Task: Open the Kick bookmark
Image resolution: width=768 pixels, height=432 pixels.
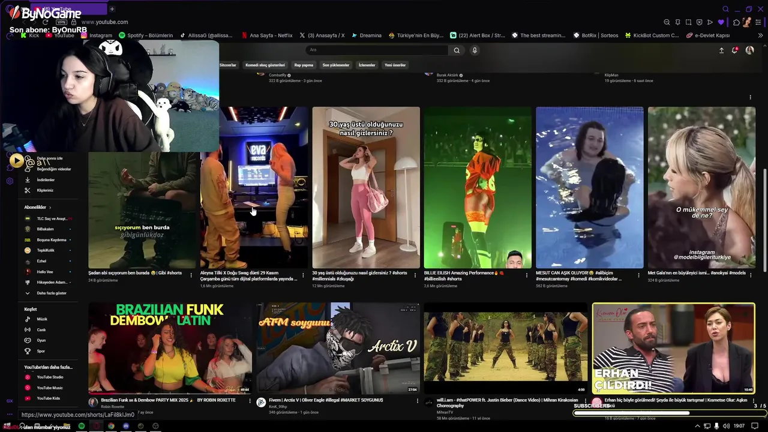Action: point(29,35)
